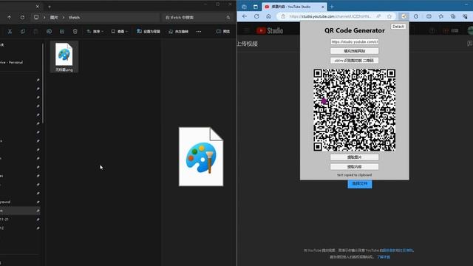Open the 查看 view dropdown
This screenshot has width=473, height=266.
point(120,31)
